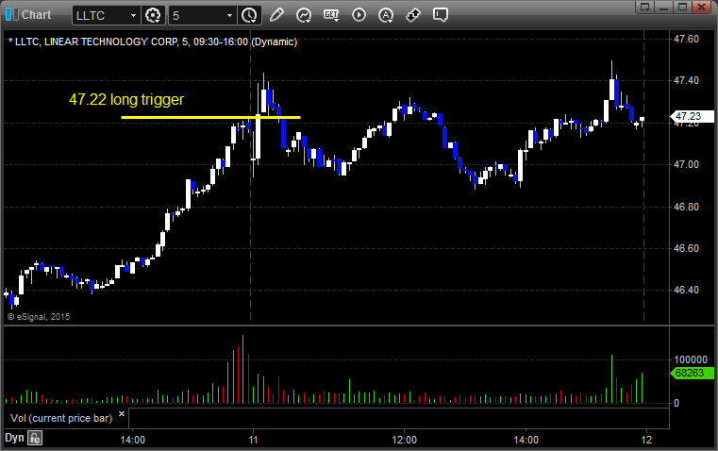
Task: Click the speech bubble comment icon
Action: pos(441,15)
